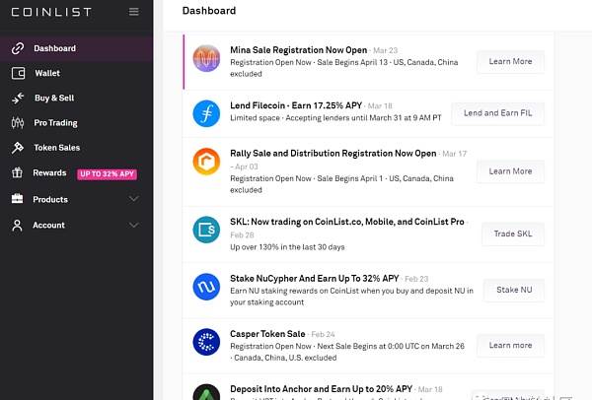Image resolution: width=592 pixels, height=400 pixels.
Task: Click 'Up over 130% in the last 30 days'
Action: point(287,247)
